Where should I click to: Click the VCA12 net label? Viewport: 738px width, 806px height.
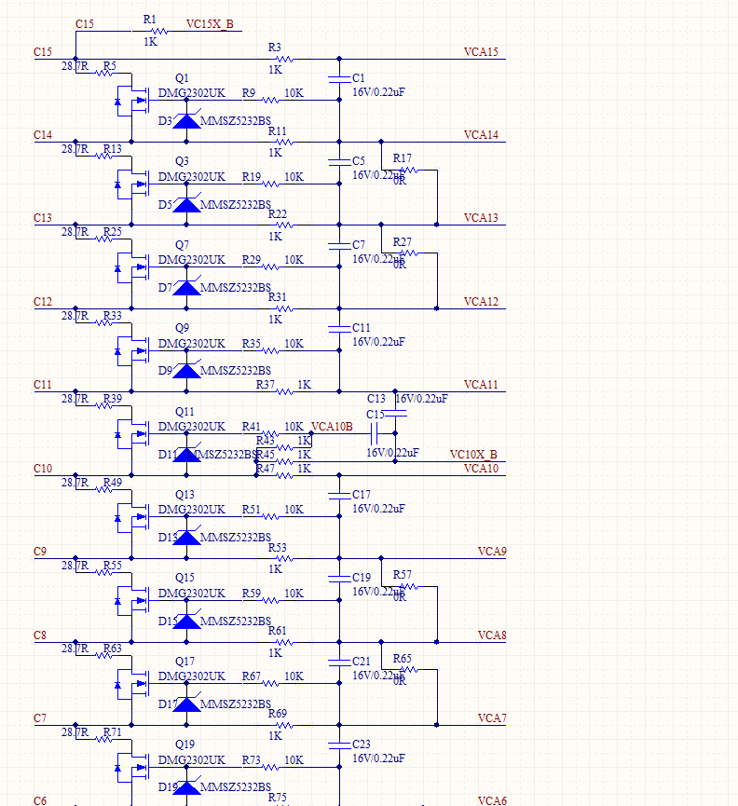481,302
